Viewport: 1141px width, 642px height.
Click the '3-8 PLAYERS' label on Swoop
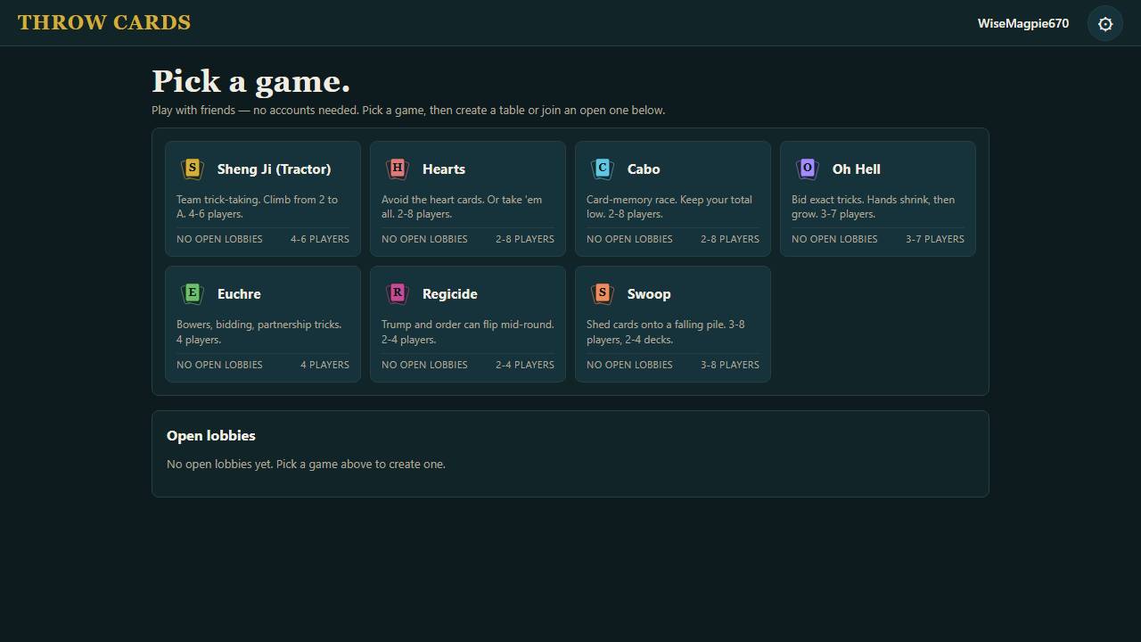click(730, 365)
